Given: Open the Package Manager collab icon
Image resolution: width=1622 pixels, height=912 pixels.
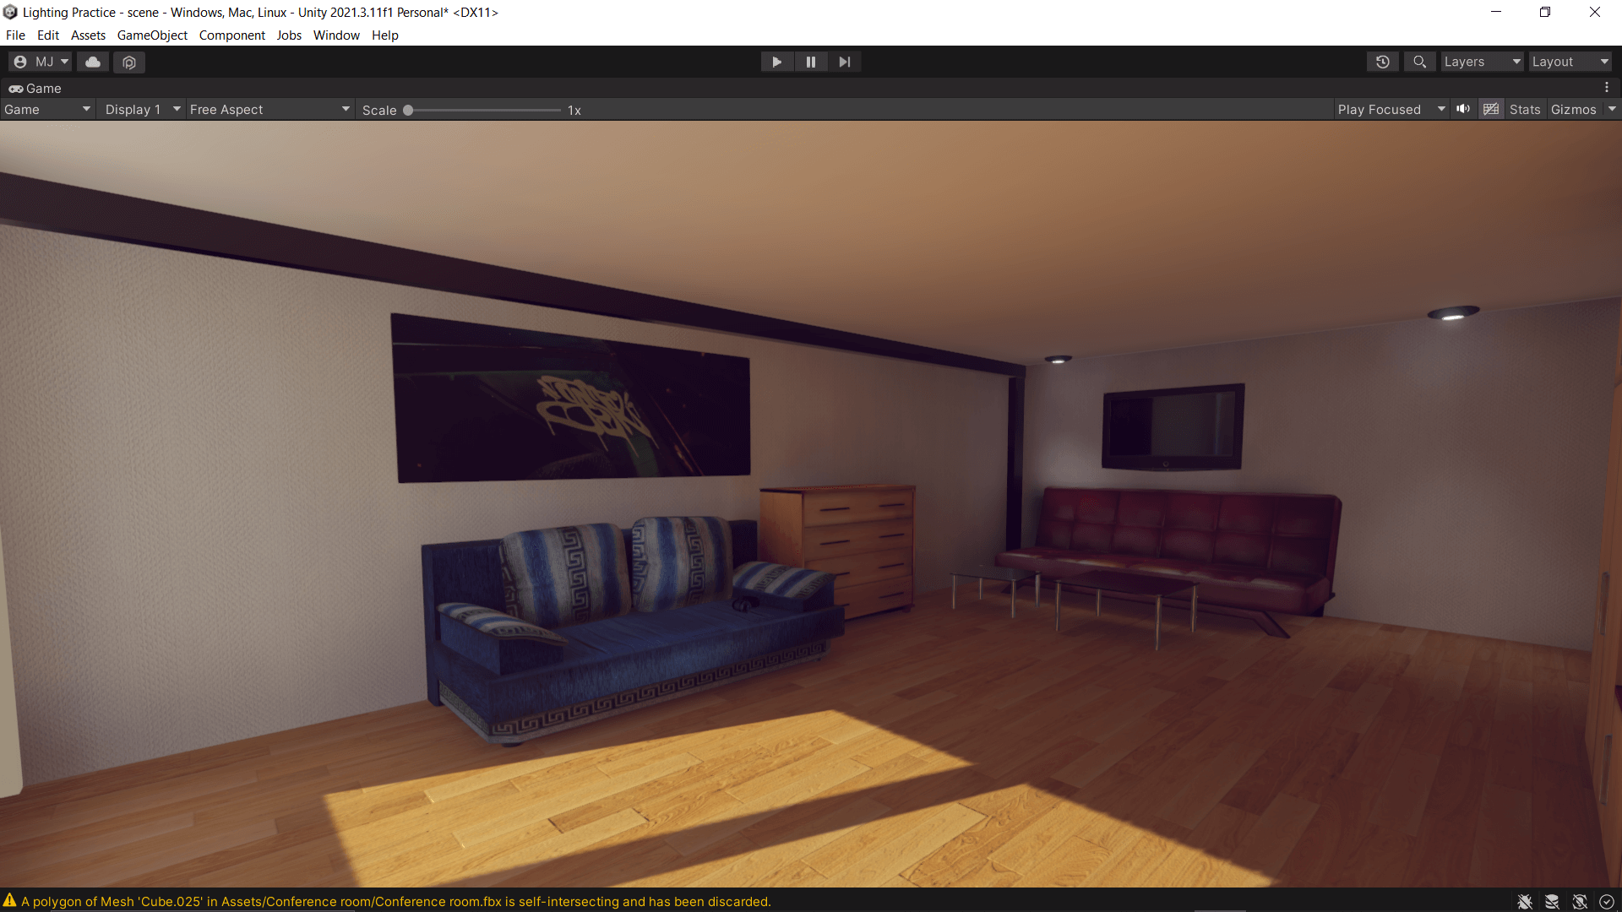Looking at the screenshot, I should (129, 62).
